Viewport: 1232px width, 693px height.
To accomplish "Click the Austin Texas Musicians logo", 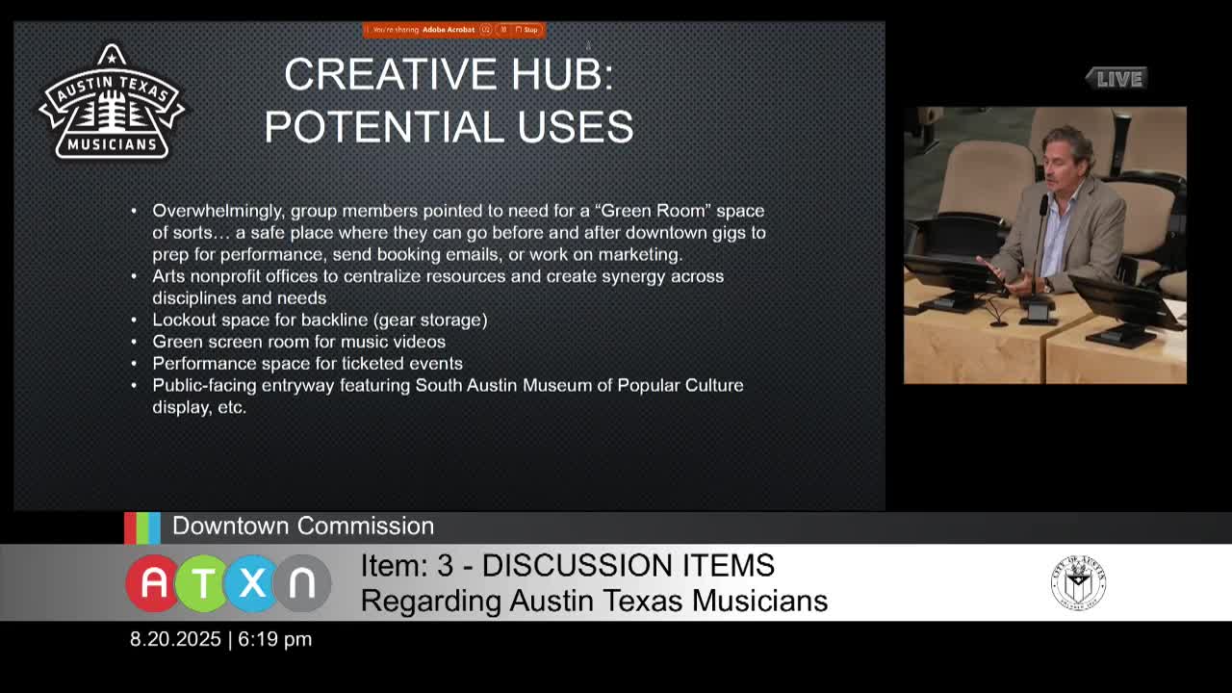I will [112, 102].
